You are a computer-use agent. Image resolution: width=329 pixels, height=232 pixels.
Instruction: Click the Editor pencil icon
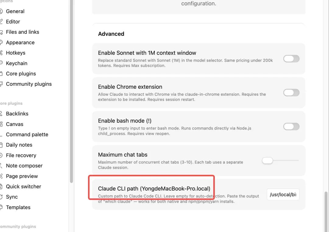pos(1,21)
